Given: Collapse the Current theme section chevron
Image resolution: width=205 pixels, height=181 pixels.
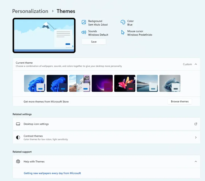Looking at the screenshot, I should click(x=196, y=64).
